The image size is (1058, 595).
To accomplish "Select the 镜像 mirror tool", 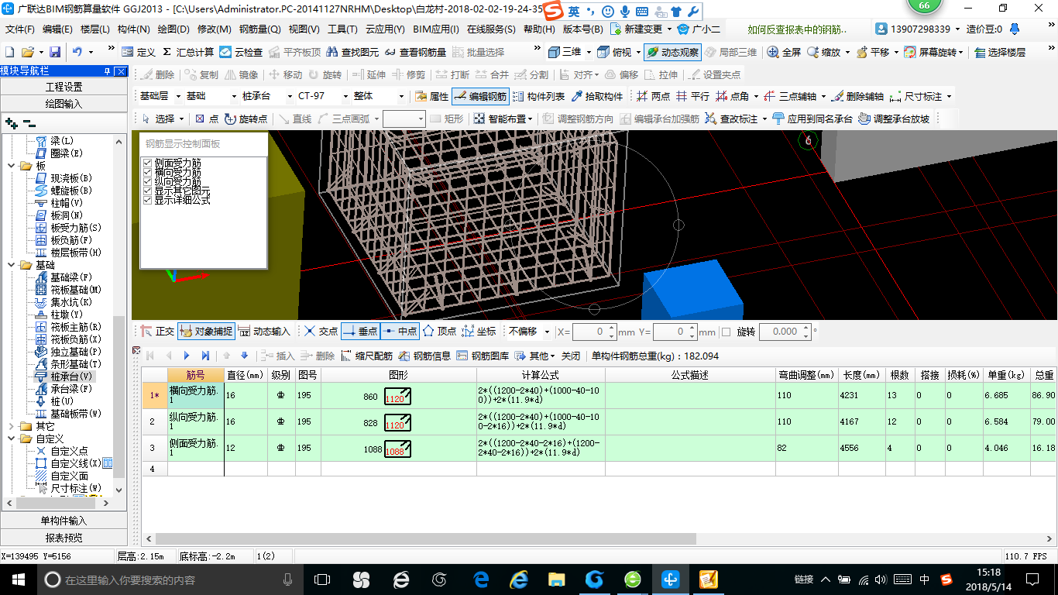I will (x=242, y=74).
